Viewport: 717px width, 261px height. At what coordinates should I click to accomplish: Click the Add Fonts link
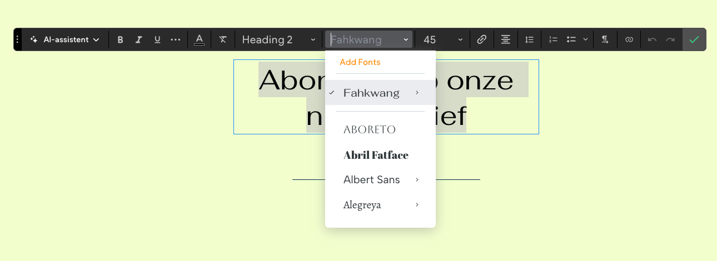(360, 62)
